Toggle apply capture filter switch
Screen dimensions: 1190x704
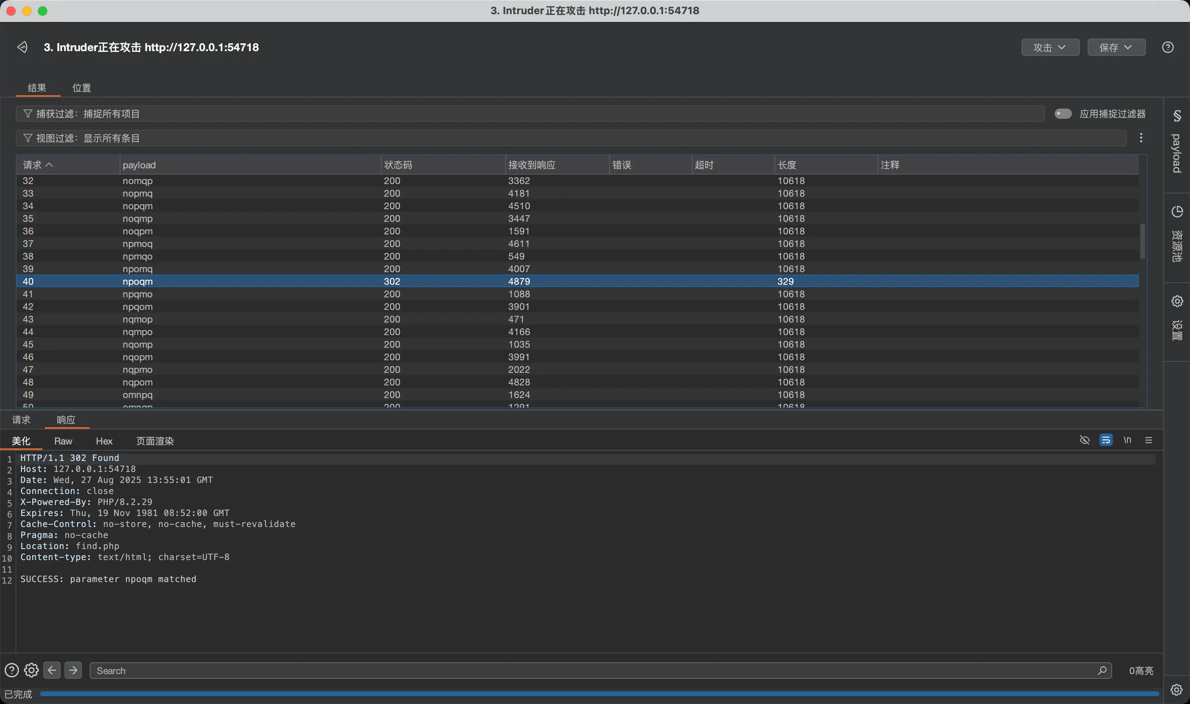[x=1063, y=114]
